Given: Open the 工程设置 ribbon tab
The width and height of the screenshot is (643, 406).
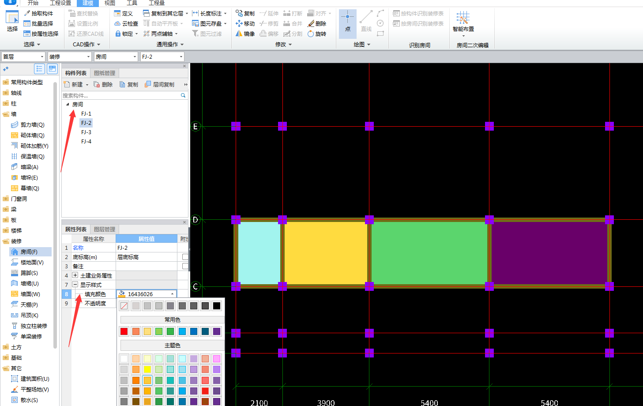Looking at the screenshot, I should 60,3.
